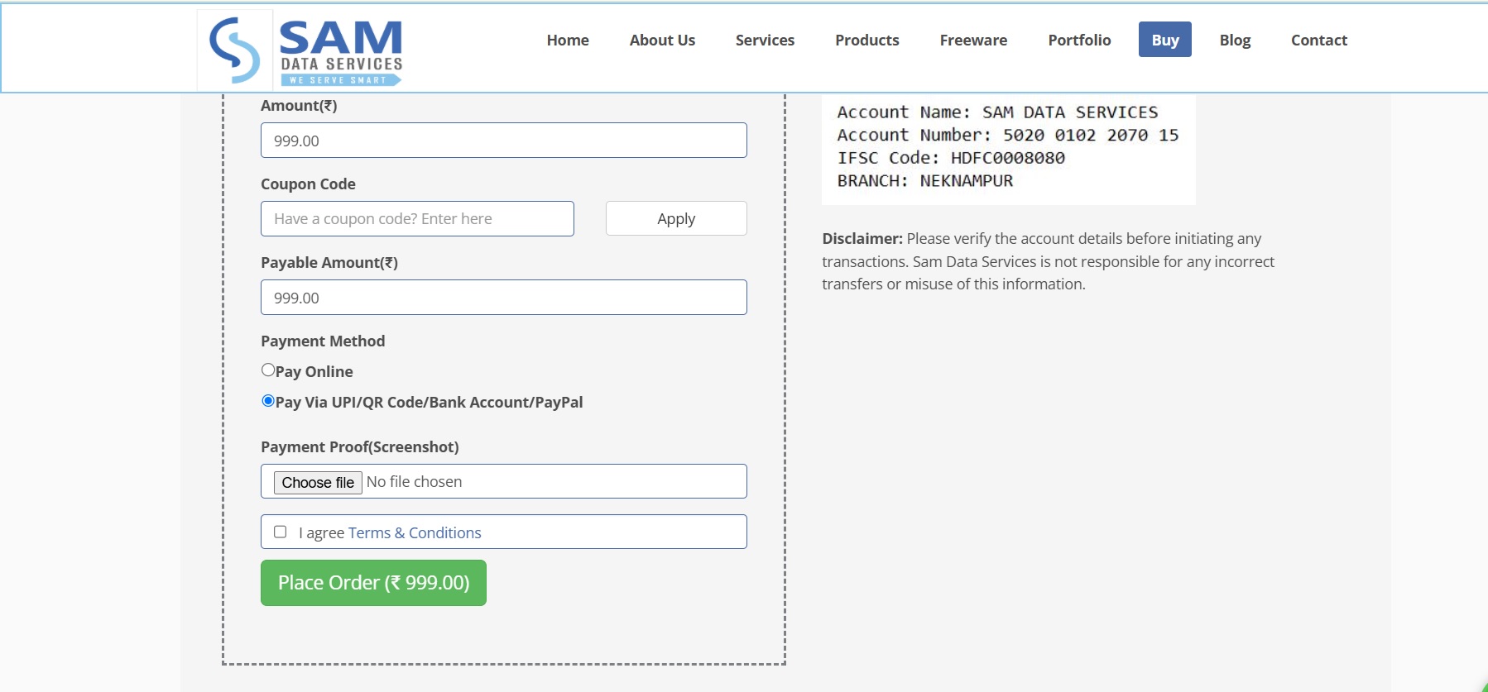Click the coupon code input field
Image resolution: width=1488 pixels, height=692 pixels.
417,219
